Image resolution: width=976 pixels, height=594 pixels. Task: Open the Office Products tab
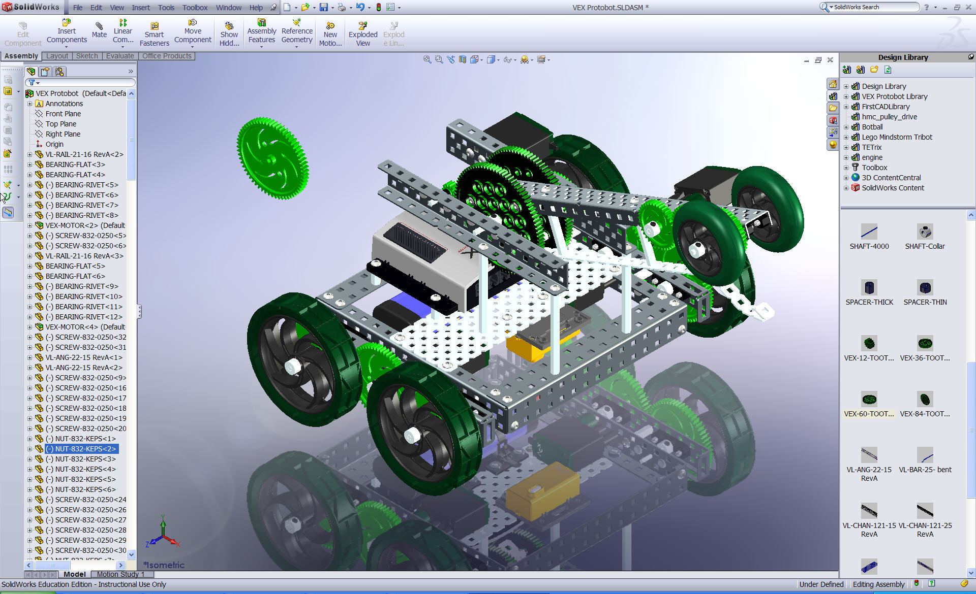167,56
